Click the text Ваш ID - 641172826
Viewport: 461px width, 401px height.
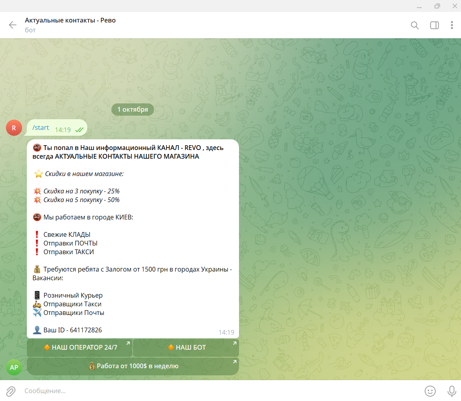(73, 330)
